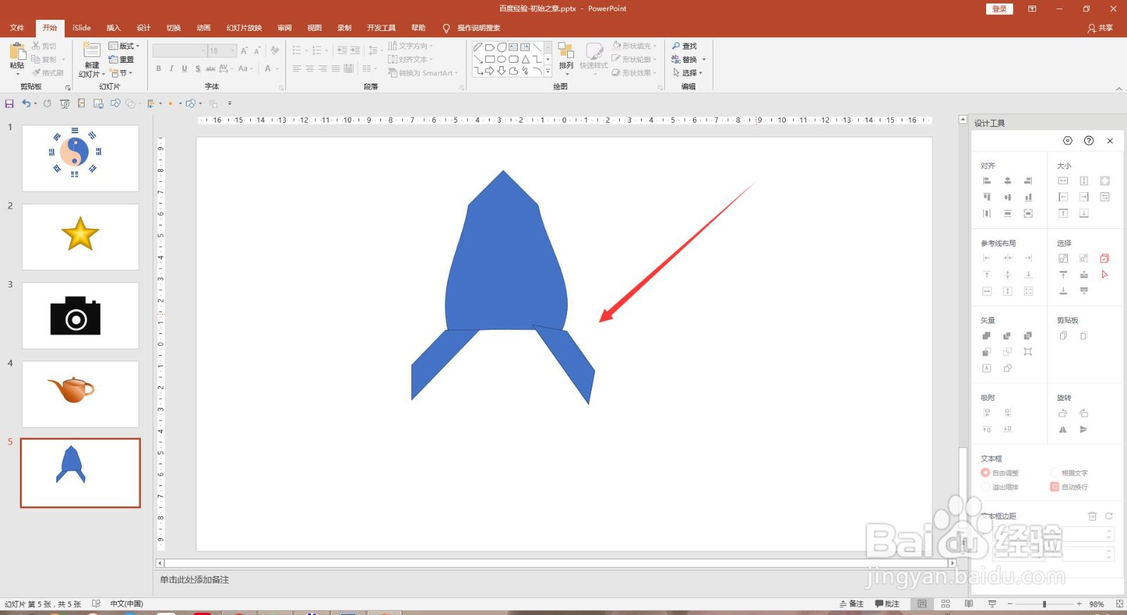Start slideshow from status bar icon
1127x615 pixels.
point(992,604)
